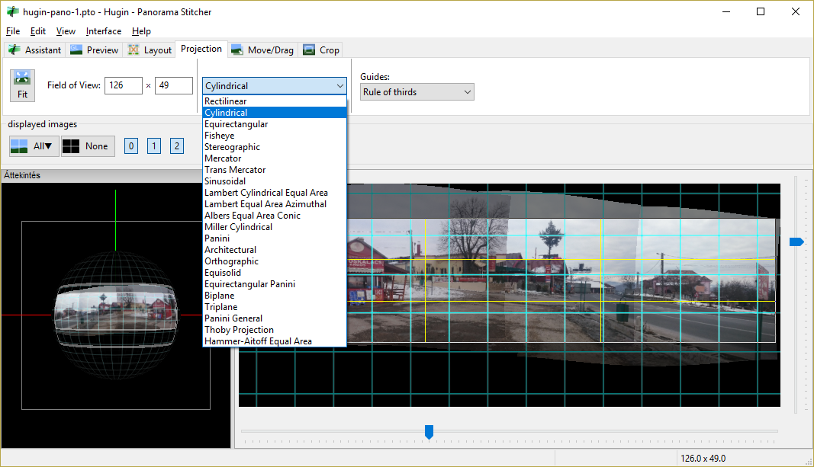Choose Stereographic from projection list

tap(233, 147)
